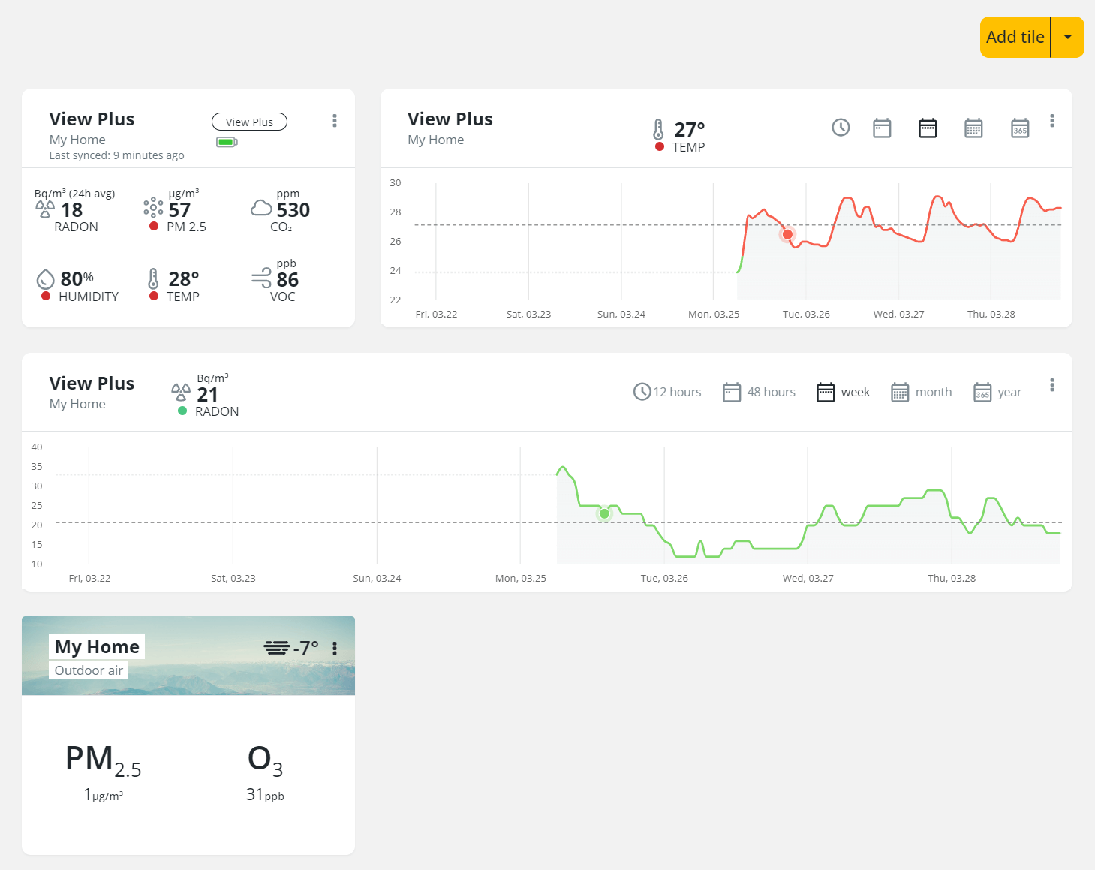Open the My Home outdoor tile options menu
This screenshot has height=870, width=1095.
(x=335, y=648)
